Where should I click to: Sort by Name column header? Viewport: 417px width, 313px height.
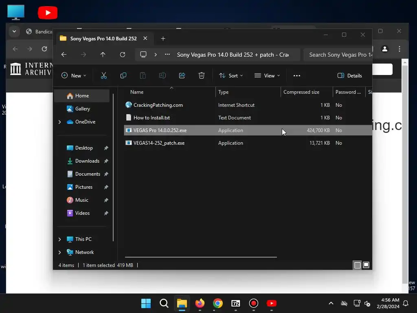[170, 92]
